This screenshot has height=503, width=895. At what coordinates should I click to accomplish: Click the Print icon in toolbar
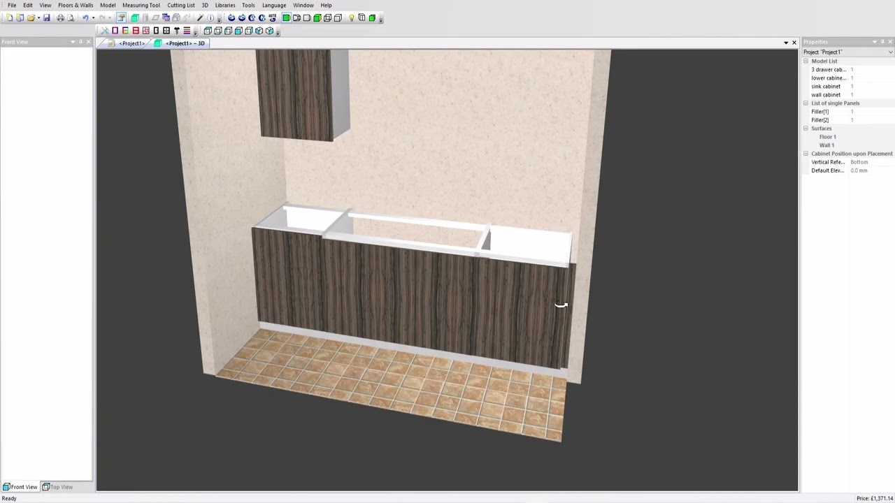[x=61, y=17]
